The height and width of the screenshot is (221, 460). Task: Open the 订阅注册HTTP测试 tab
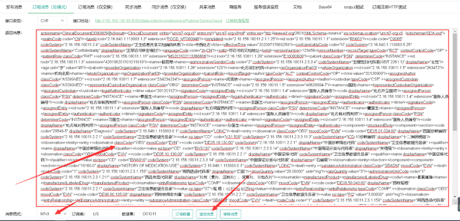point(390,7)
